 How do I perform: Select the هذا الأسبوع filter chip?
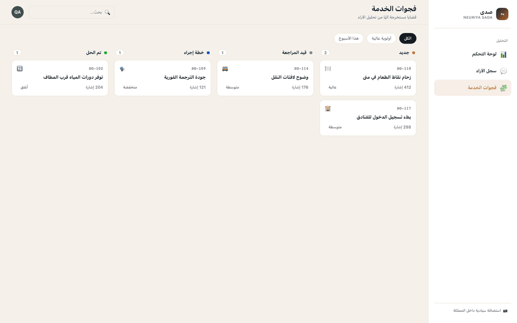(349, 39)
